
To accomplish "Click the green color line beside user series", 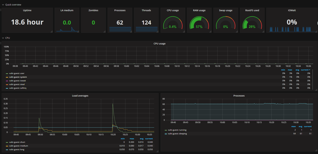I will pos(7,74).
